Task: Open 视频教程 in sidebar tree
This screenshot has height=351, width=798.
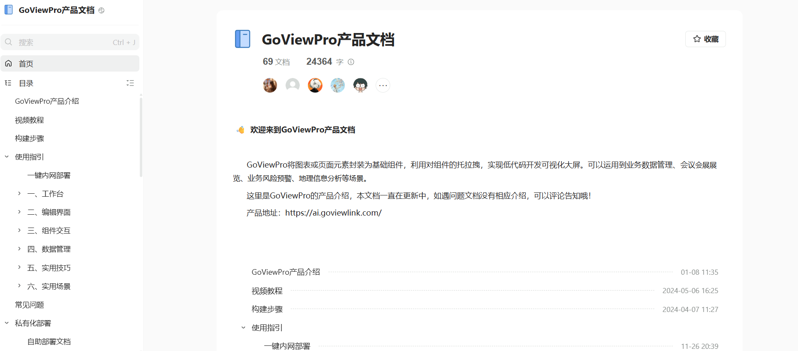Action: pyautogui.click(x=30, y=120)
